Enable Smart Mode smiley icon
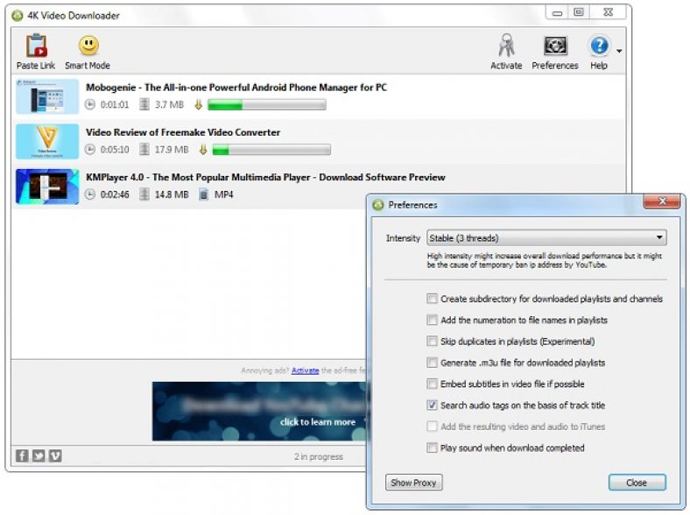Image resolution: width=690 pixels, height=515 pixels. 88,46
